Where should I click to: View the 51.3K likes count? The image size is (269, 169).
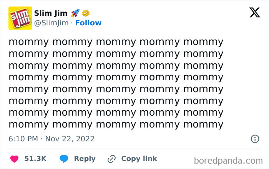point(35,159)
